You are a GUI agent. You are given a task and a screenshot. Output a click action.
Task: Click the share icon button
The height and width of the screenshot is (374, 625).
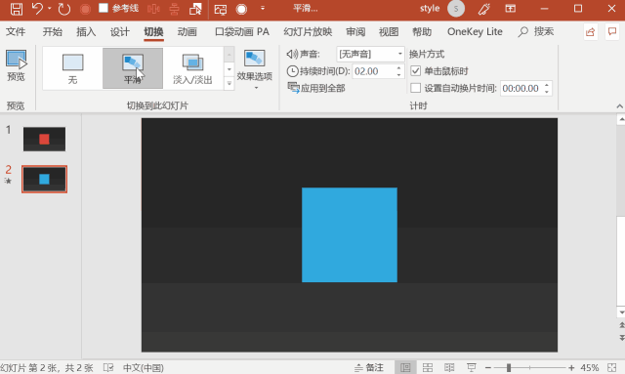(x=590, y=32)
